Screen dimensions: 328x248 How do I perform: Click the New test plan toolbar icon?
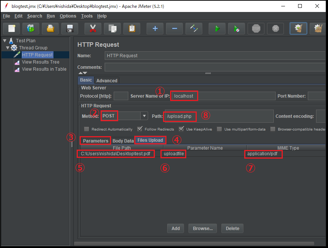point(12,28)
